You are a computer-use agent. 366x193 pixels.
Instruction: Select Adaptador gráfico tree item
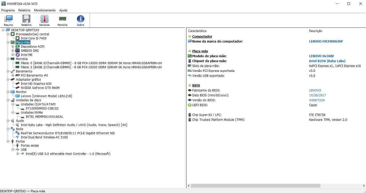pyautogui.click(x=28, y=80)
